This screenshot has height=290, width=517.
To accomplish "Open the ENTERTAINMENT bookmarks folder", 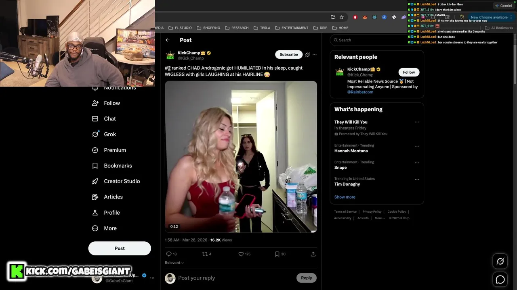I will click(292, 28).
